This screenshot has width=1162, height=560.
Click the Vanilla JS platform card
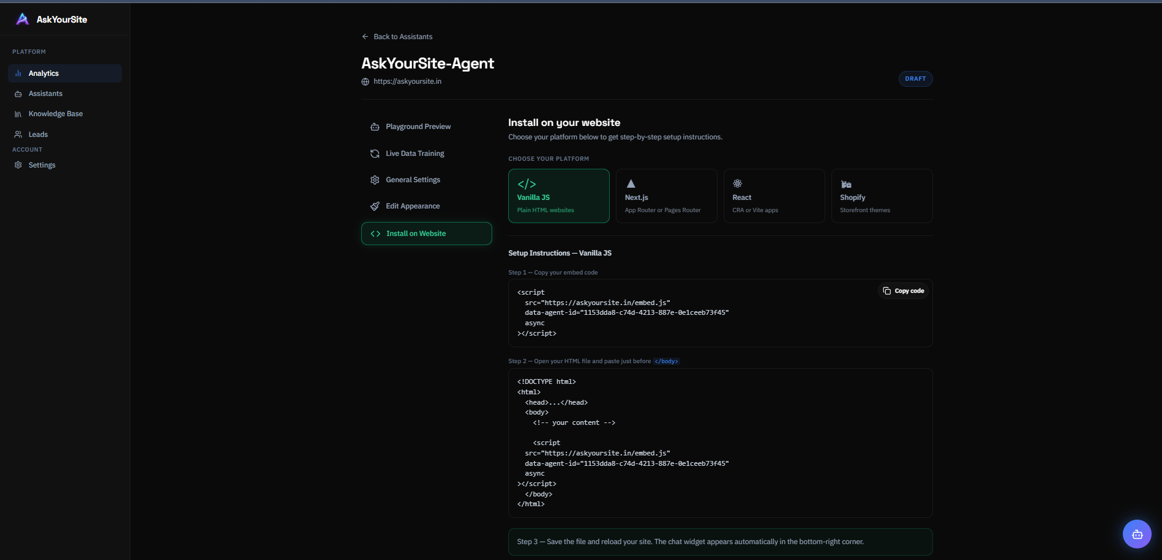[x=558, y=196]
